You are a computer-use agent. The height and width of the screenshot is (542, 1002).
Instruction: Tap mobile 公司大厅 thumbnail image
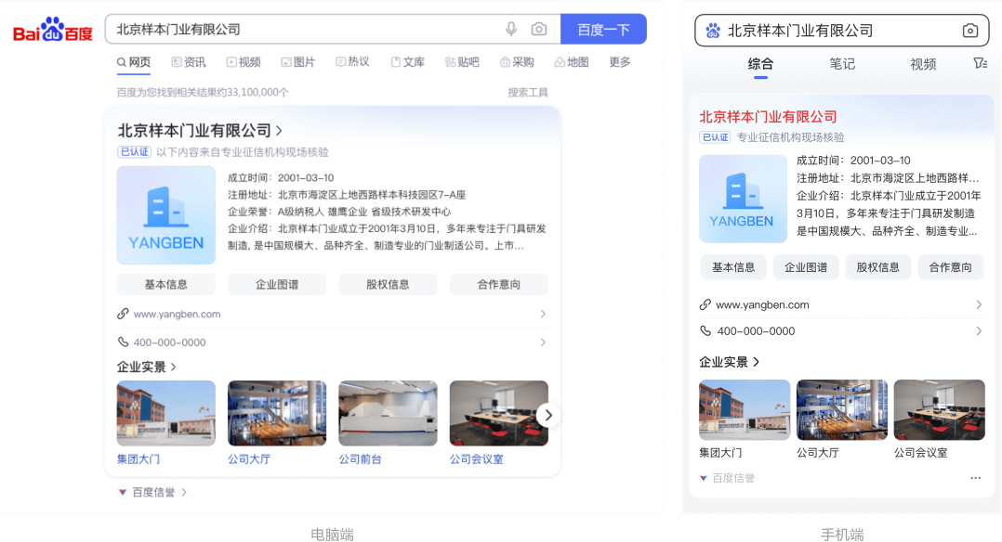(x=842, y=410)
